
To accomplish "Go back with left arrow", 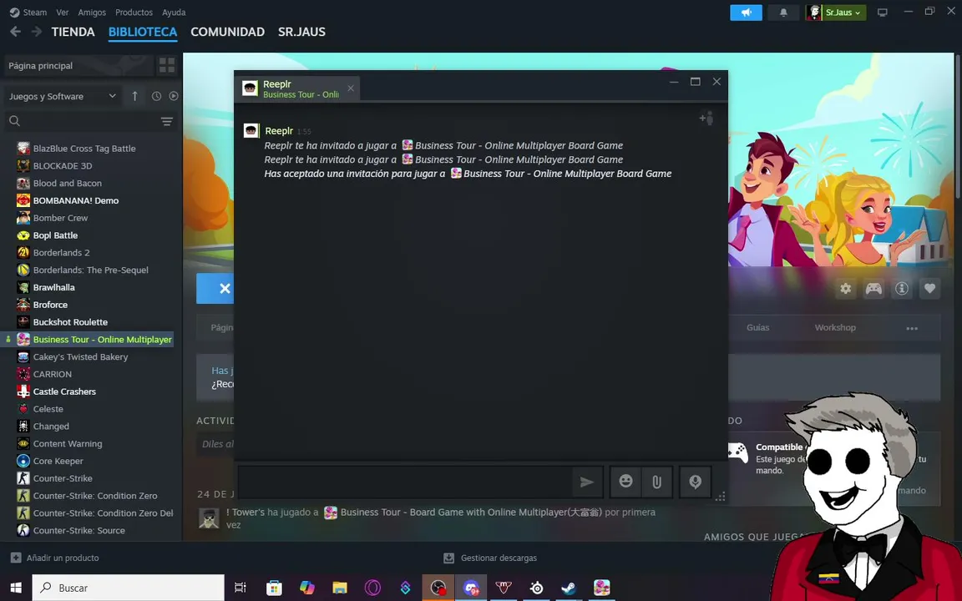I will click(15, 32).
